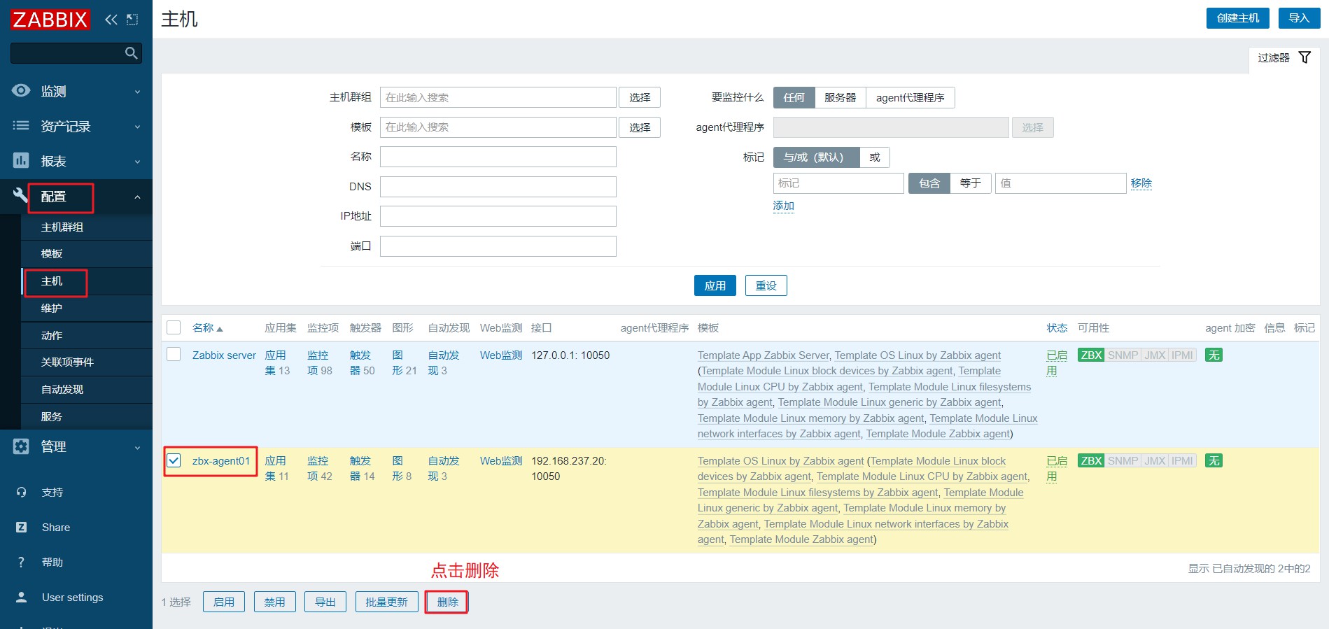The height and width of the screenshot is (629, 1329).
Task: Open Web监测 link for zbx-agent01
Action: tap(501, 461)
